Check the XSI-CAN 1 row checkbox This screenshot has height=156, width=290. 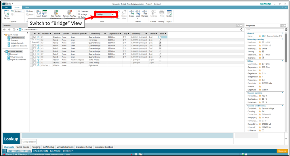tap(35, 65)
